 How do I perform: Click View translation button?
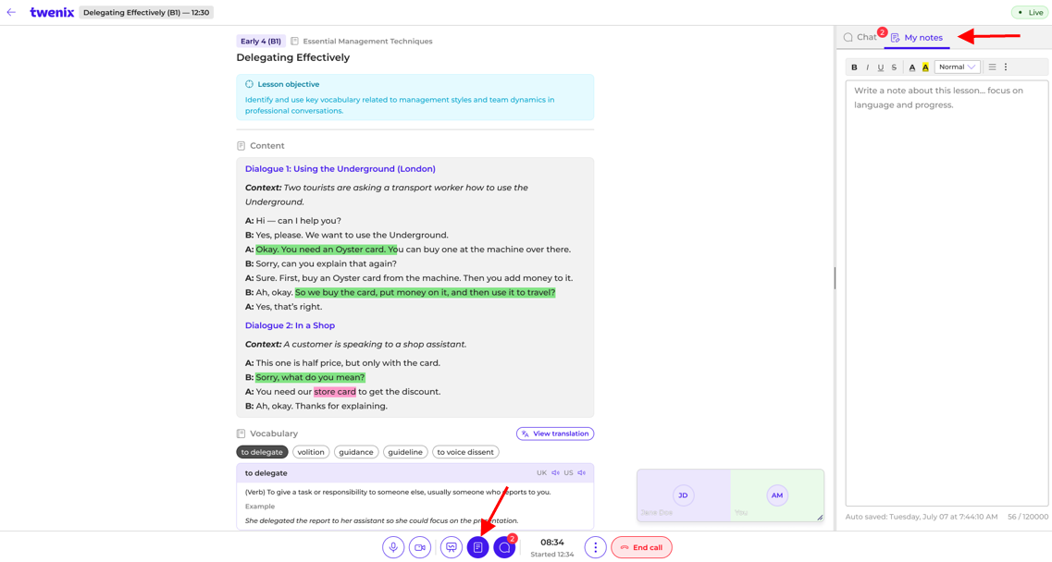click(555, 434)
